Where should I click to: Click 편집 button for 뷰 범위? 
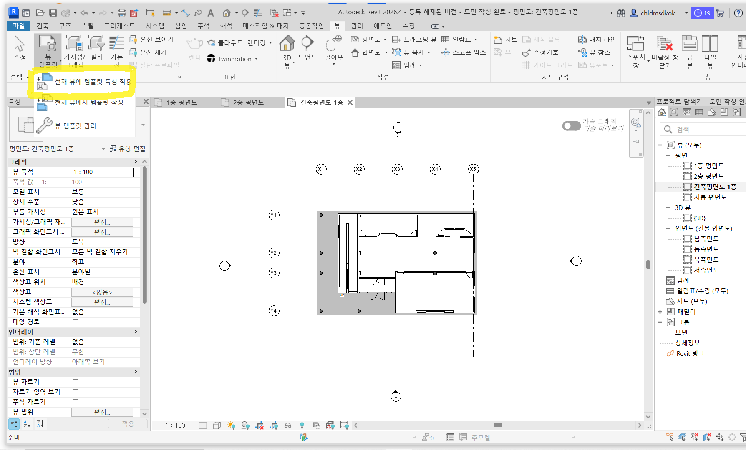pyautogui.click(x=102, y=412)
